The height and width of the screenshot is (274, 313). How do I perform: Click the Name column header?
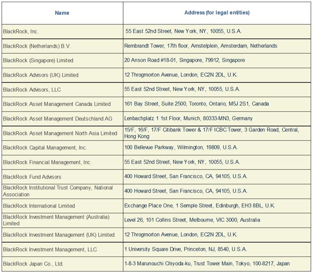click(x=62, y=13)
